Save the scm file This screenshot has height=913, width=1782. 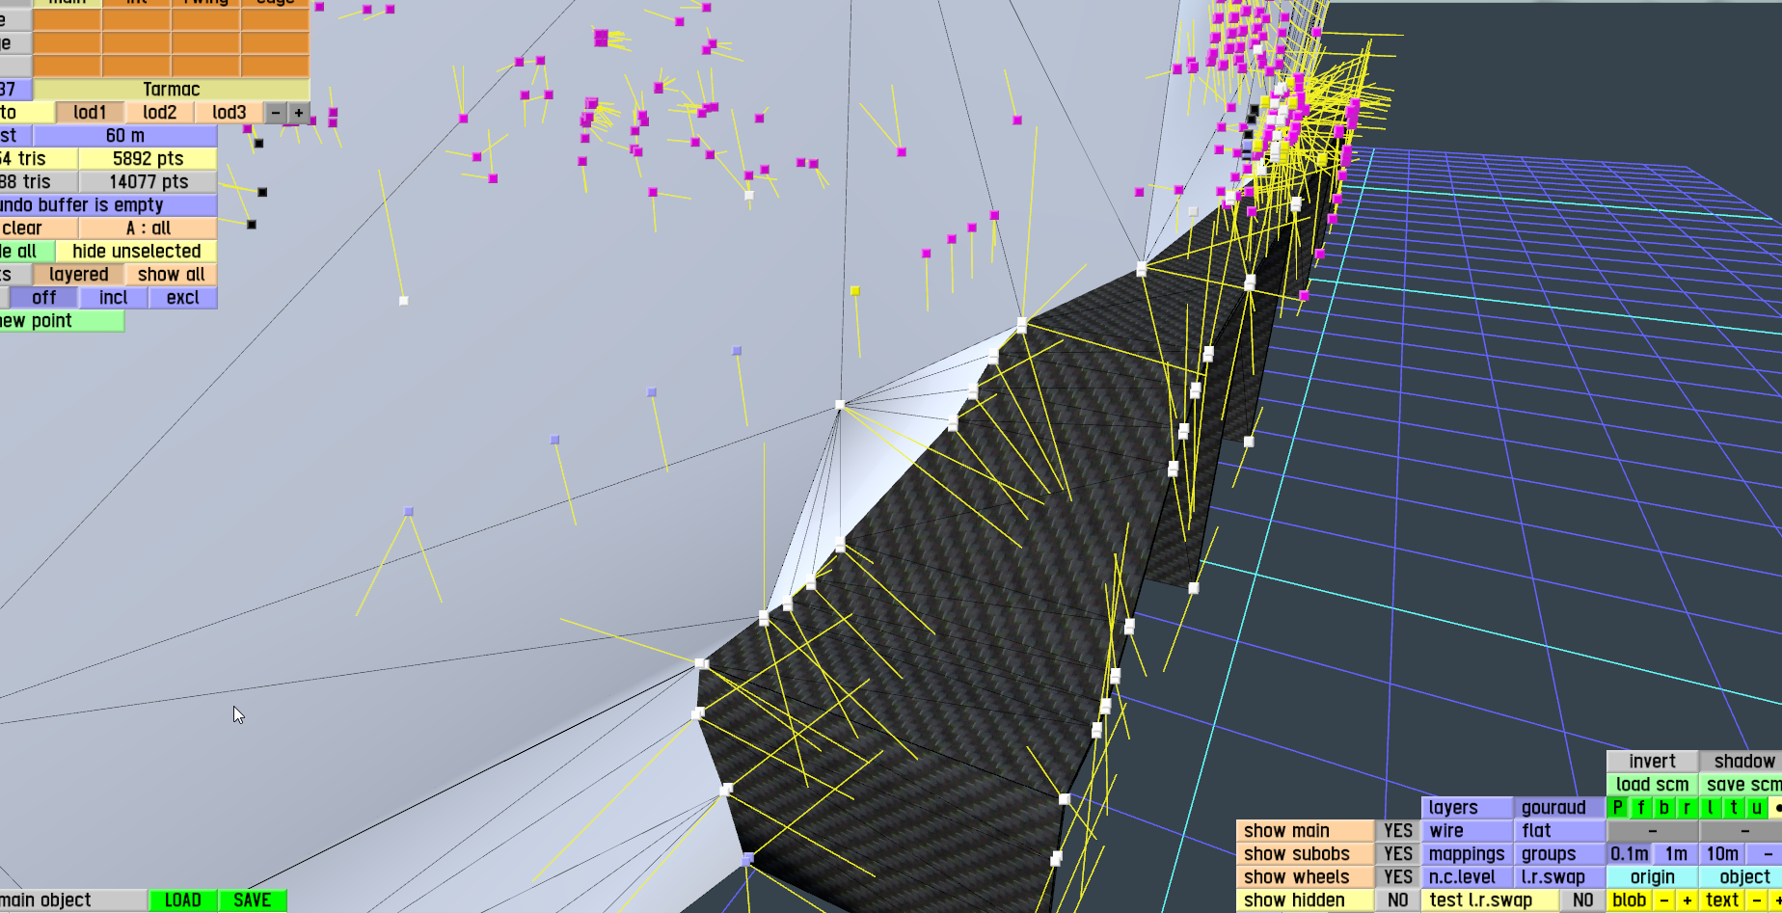click(1741, 785)
